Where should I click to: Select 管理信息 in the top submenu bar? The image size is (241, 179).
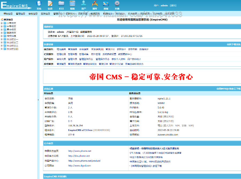21,14
